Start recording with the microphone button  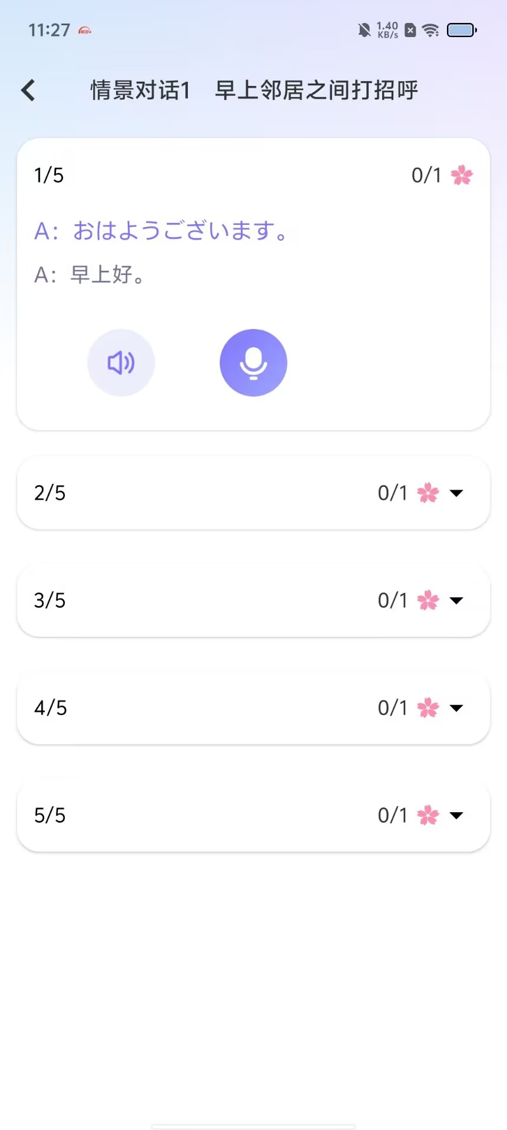tap(253, 363)
